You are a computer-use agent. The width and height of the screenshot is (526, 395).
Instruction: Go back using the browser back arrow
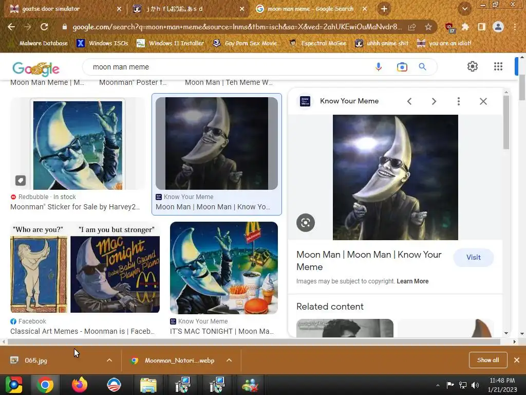[11, 27]
